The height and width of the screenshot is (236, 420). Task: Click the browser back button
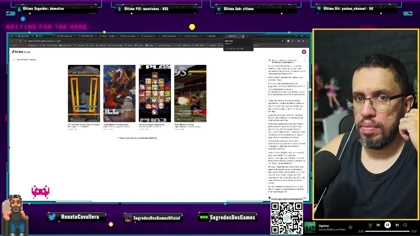tap(12, 41)
